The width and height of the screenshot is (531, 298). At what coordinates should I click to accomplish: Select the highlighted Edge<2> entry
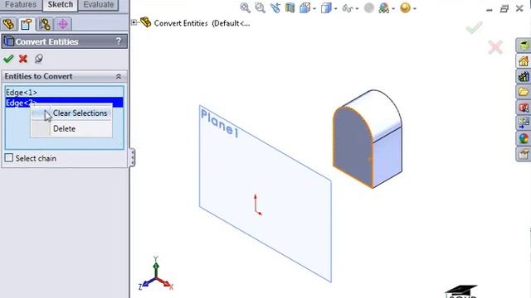(65, 102)
